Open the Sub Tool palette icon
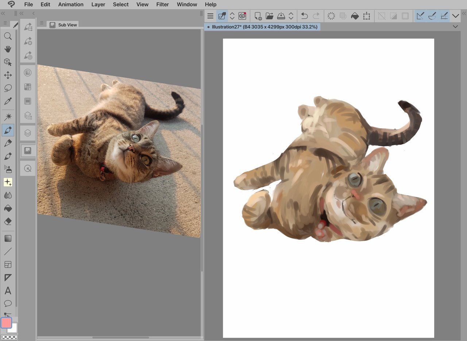 click(x=28, y=27)
